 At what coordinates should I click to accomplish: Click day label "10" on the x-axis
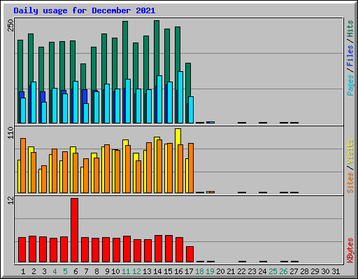click(x=115, y=271)
